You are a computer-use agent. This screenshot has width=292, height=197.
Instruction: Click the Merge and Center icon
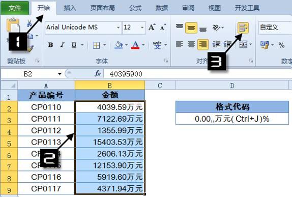(243, 45)
